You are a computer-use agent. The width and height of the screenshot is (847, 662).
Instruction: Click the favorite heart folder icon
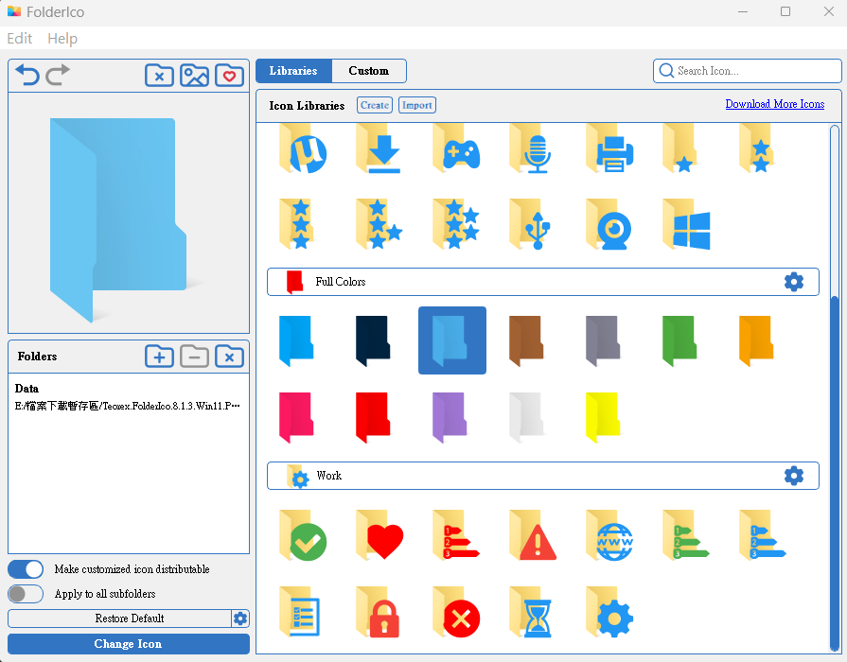point(229,76)
